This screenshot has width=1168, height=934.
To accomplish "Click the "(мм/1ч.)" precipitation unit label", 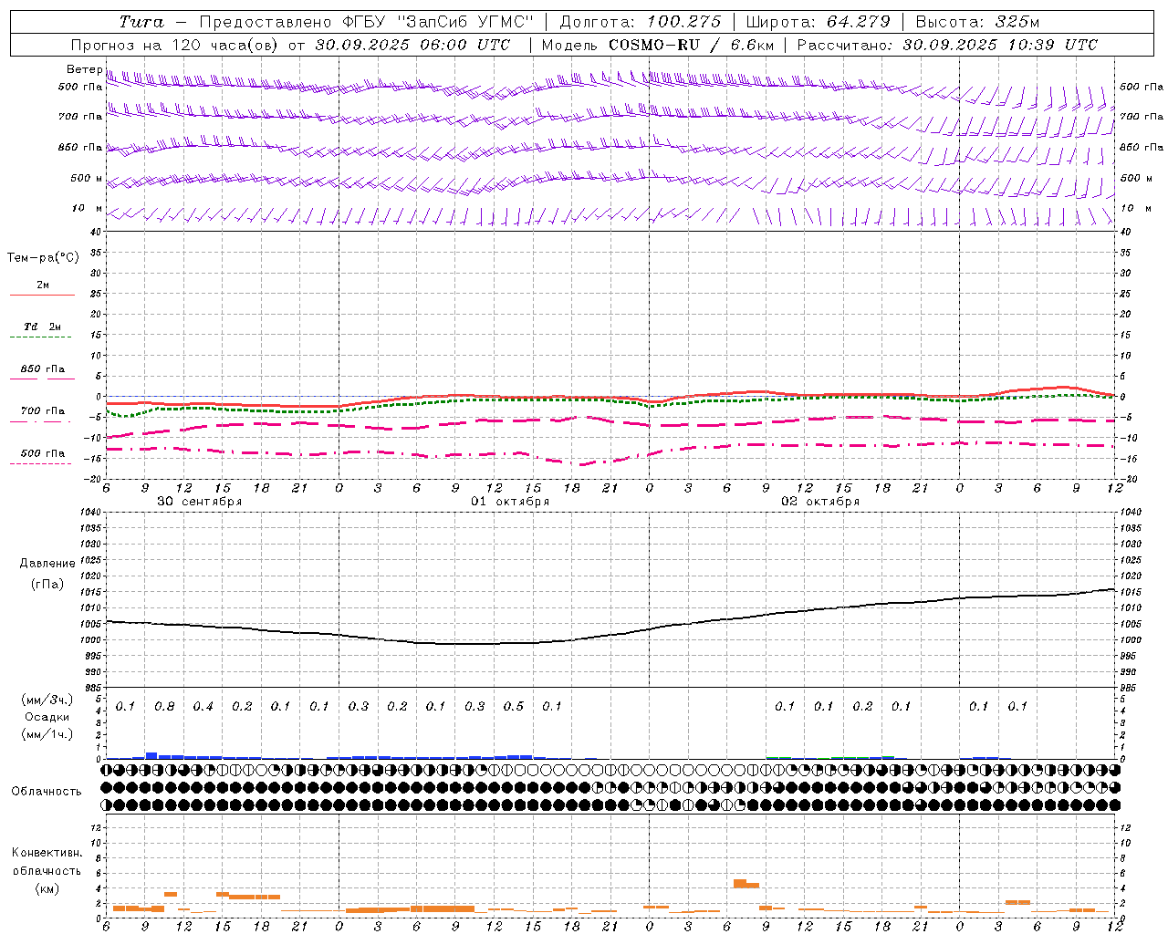I will pyautogui.click(x=47, y=734).
